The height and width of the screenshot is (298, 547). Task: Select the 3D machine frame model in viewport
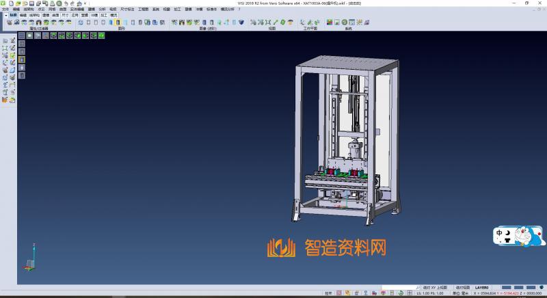346,139
